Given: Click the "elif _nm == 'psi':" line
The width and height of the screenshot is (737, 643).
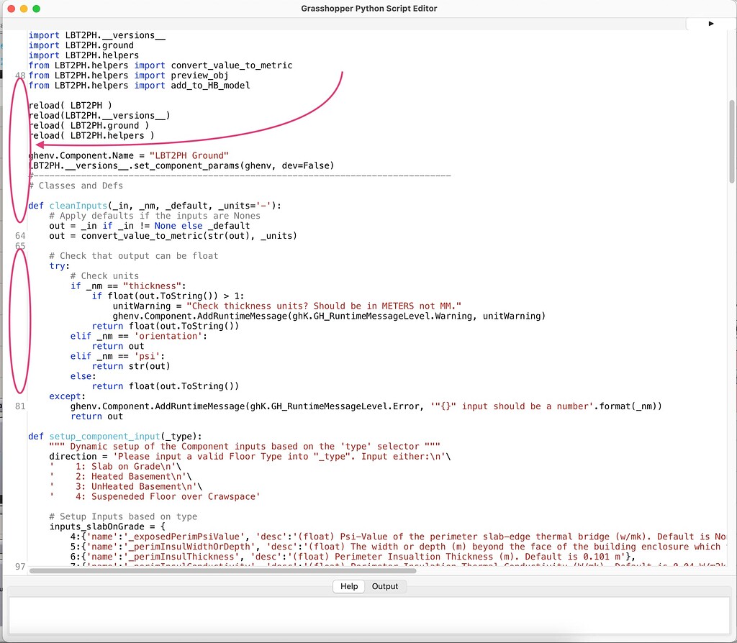Looking at the screenshot, I should pos(117,357).
